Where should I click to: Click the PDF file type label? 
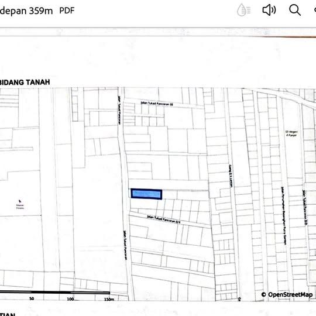click(x=67, y=11)
